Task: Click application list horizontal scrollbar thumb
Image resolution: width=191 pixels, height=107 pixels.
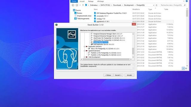Action: pos(106,59)
